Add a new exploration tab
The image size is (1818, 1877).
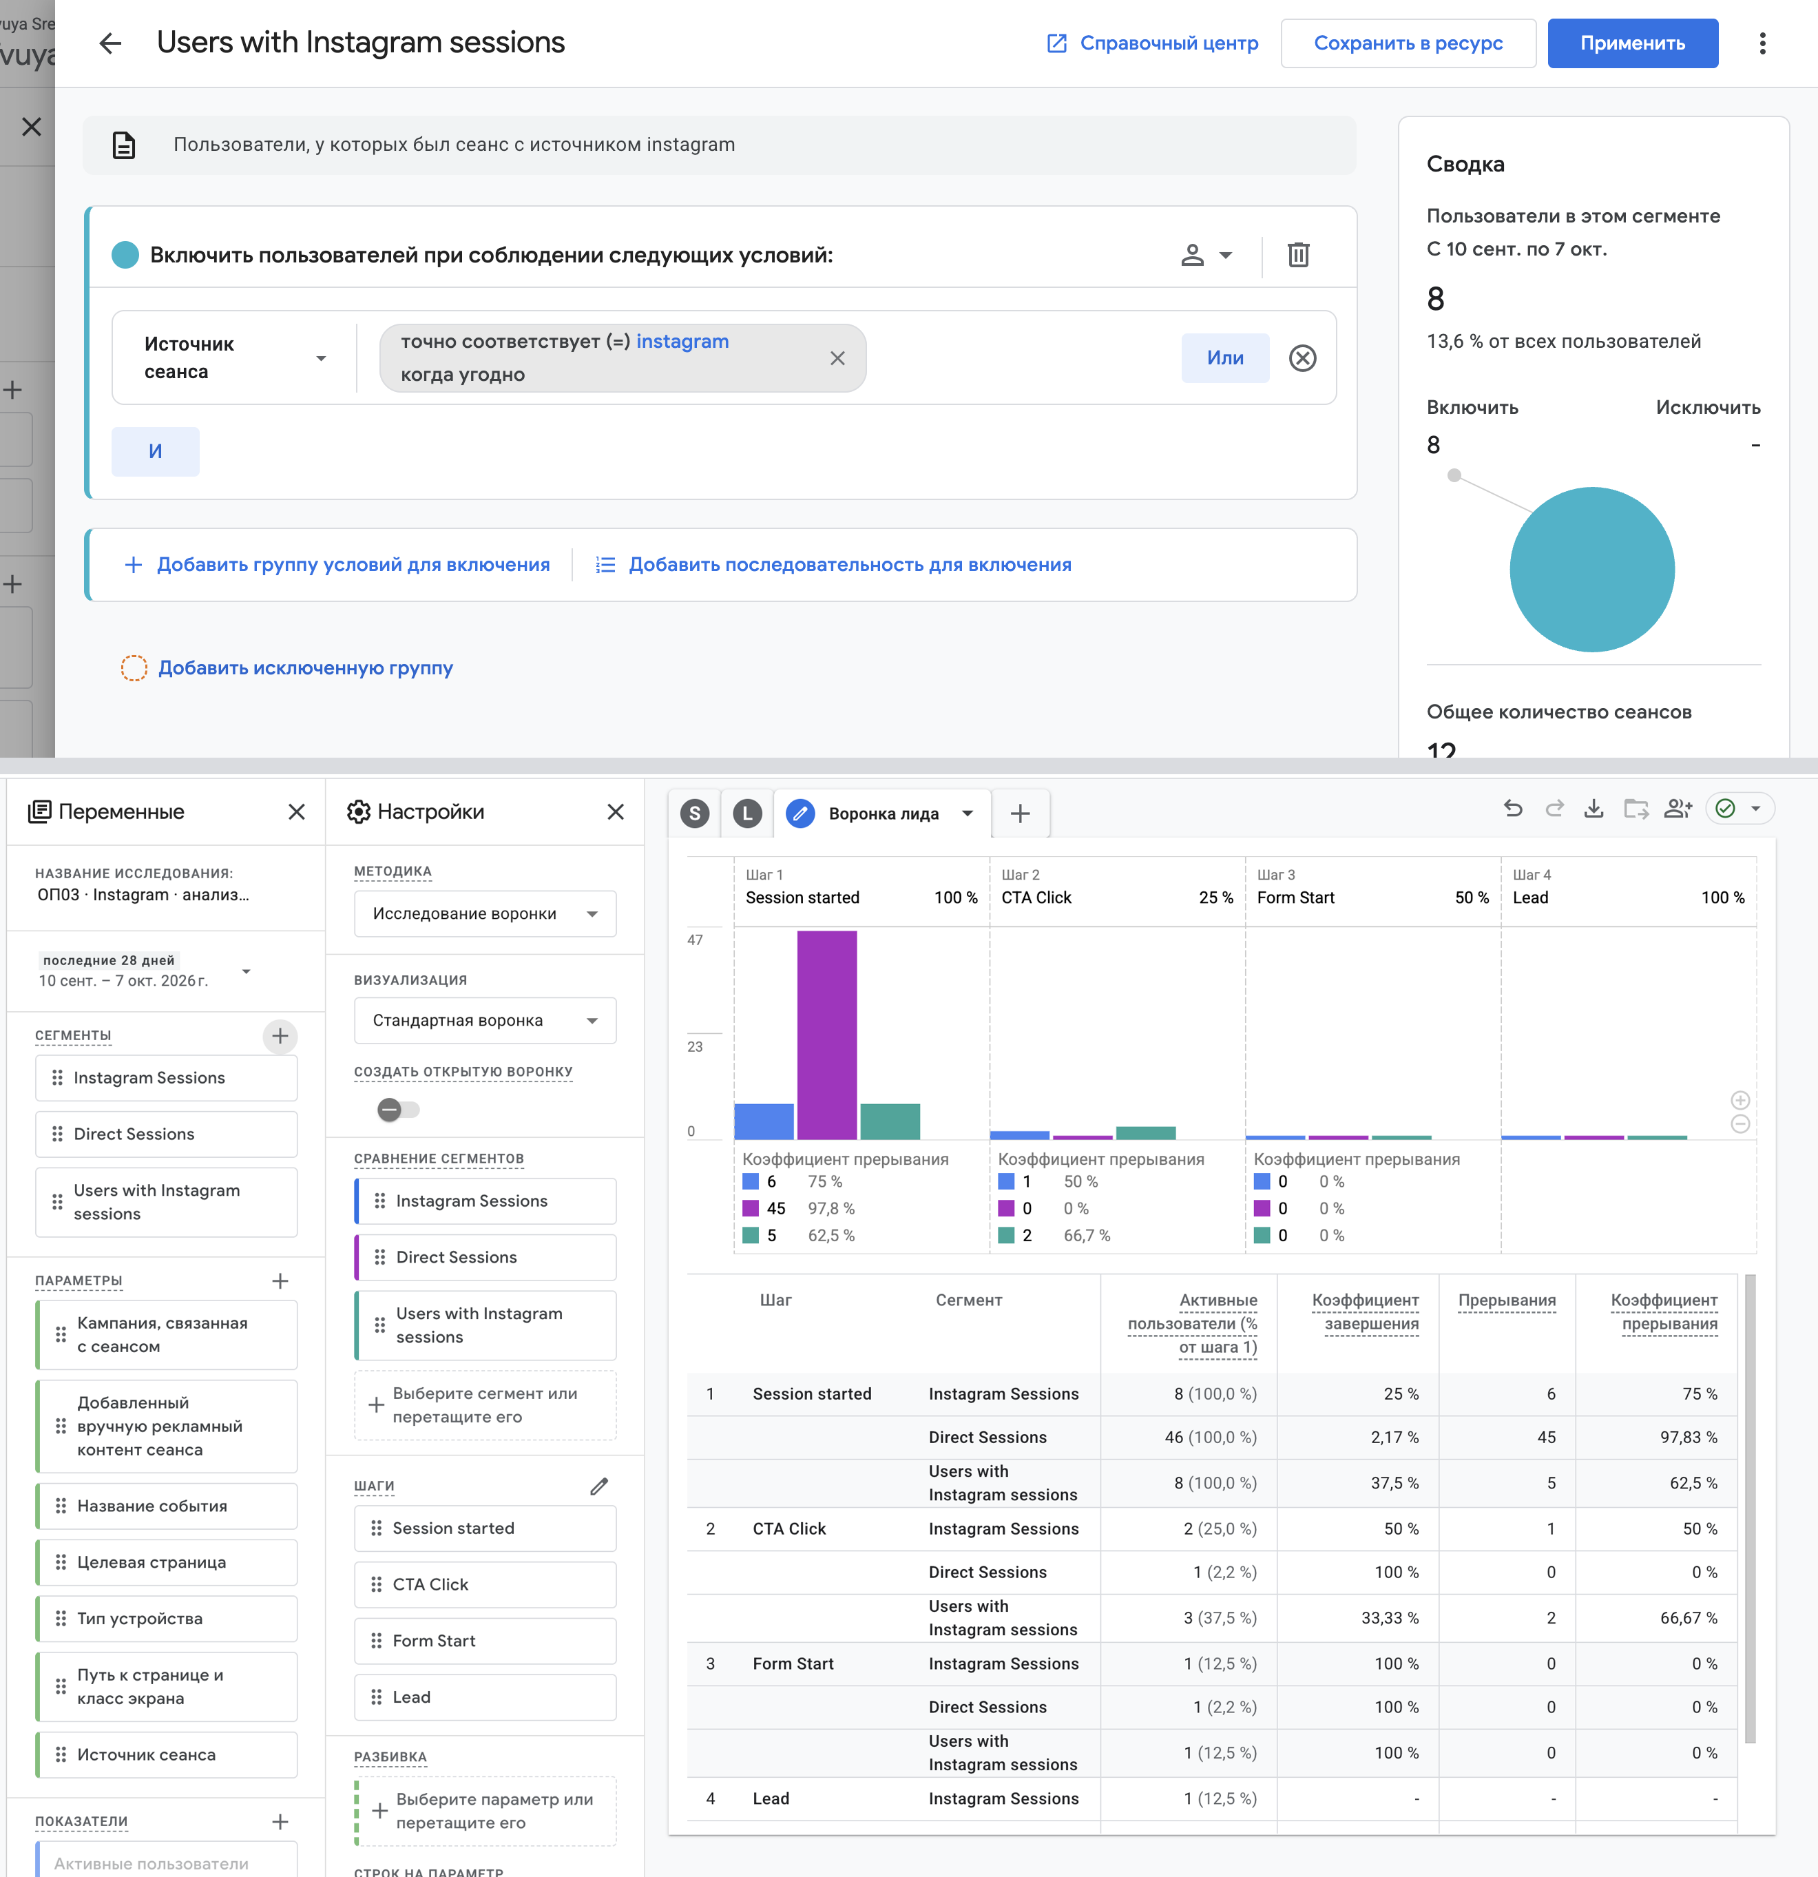[x=1021, y=814]
